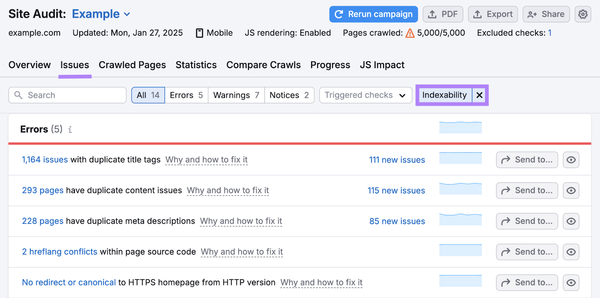
Task: Click the hreflang conflicts trend chart
Action: click(460, 250)
